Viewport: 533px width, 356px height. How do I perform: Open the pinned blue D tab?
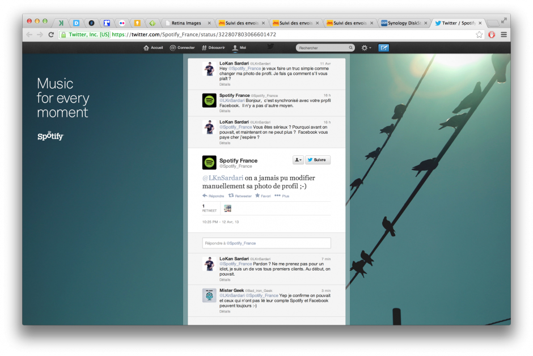click(76, 23)
